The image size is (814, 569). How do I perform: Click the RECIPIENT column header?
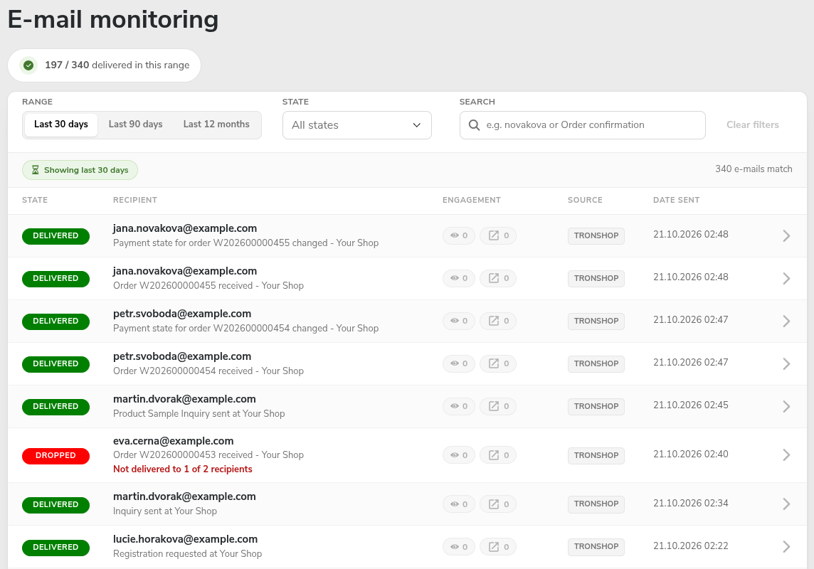tap(135, 200)
